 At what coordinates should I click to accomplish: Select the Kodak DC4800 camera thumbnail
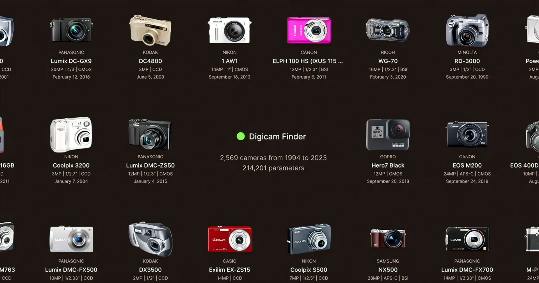tap(150, 30)
